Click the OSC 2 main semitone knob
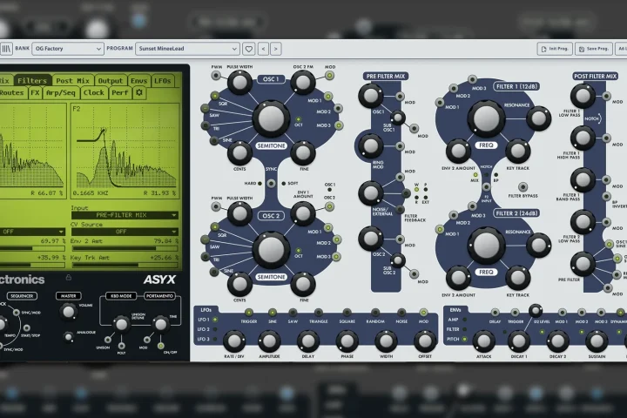This screenshot has width=627, height=418. tap(271, 249)
